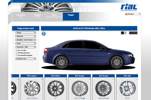Click the rial Leichtmetallfelgen logo
This screenshot has height=100, width=151.
click(129, 8)
